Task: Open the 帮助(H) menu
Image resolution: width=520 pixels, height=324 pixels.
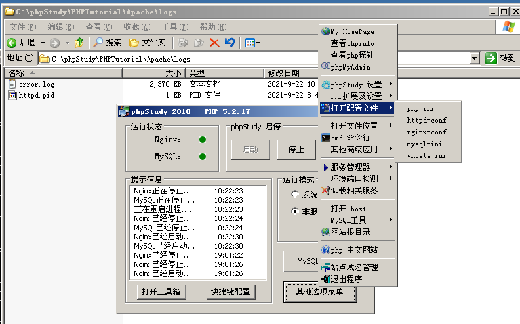Action: [x=213, y=26]
